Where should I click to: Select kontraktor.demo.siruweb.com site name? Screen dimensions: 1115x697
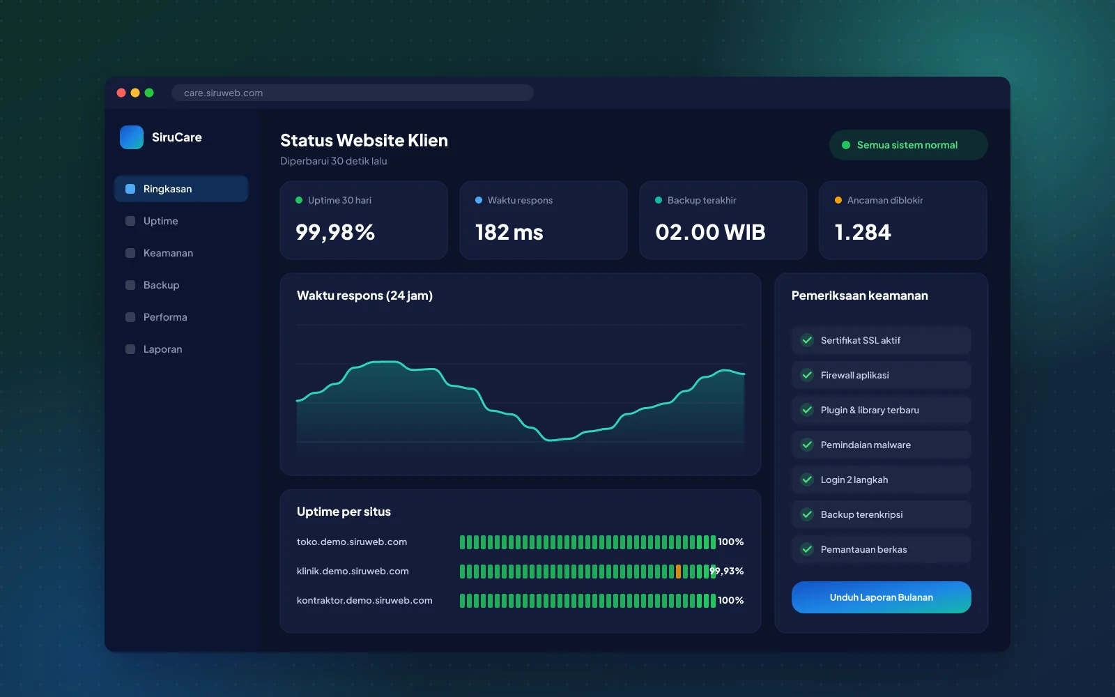pos(364,600)
